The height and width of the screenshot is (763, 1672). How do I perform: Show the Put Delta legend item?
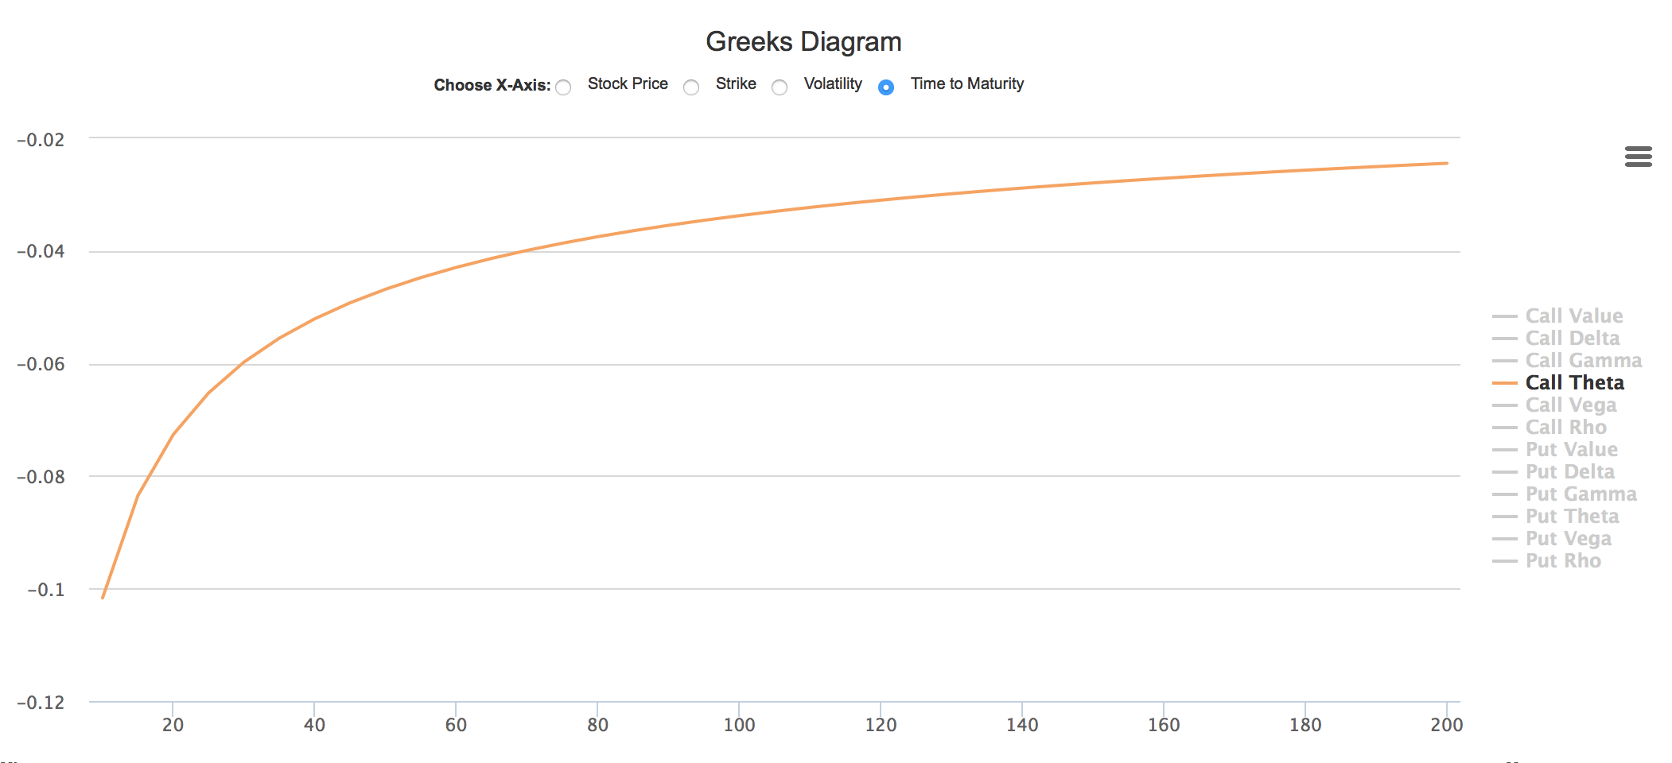click(1569, 472)
